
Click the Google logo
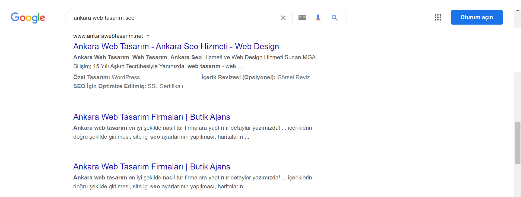click(x=28, y=18)
